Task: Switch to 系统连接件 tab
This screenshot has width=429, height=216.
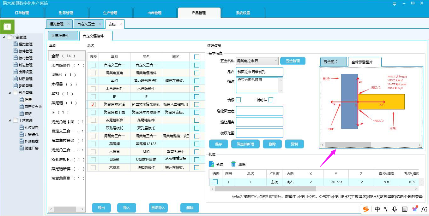Action: (x=63, y=36)
